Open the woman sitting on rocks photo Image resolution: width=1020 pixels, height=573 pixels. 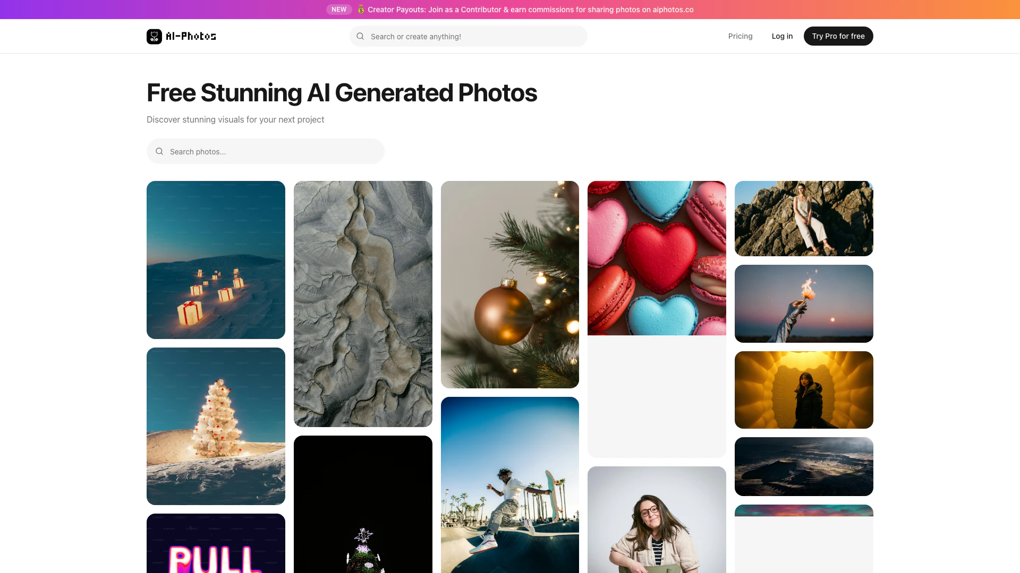click(804, 218)
